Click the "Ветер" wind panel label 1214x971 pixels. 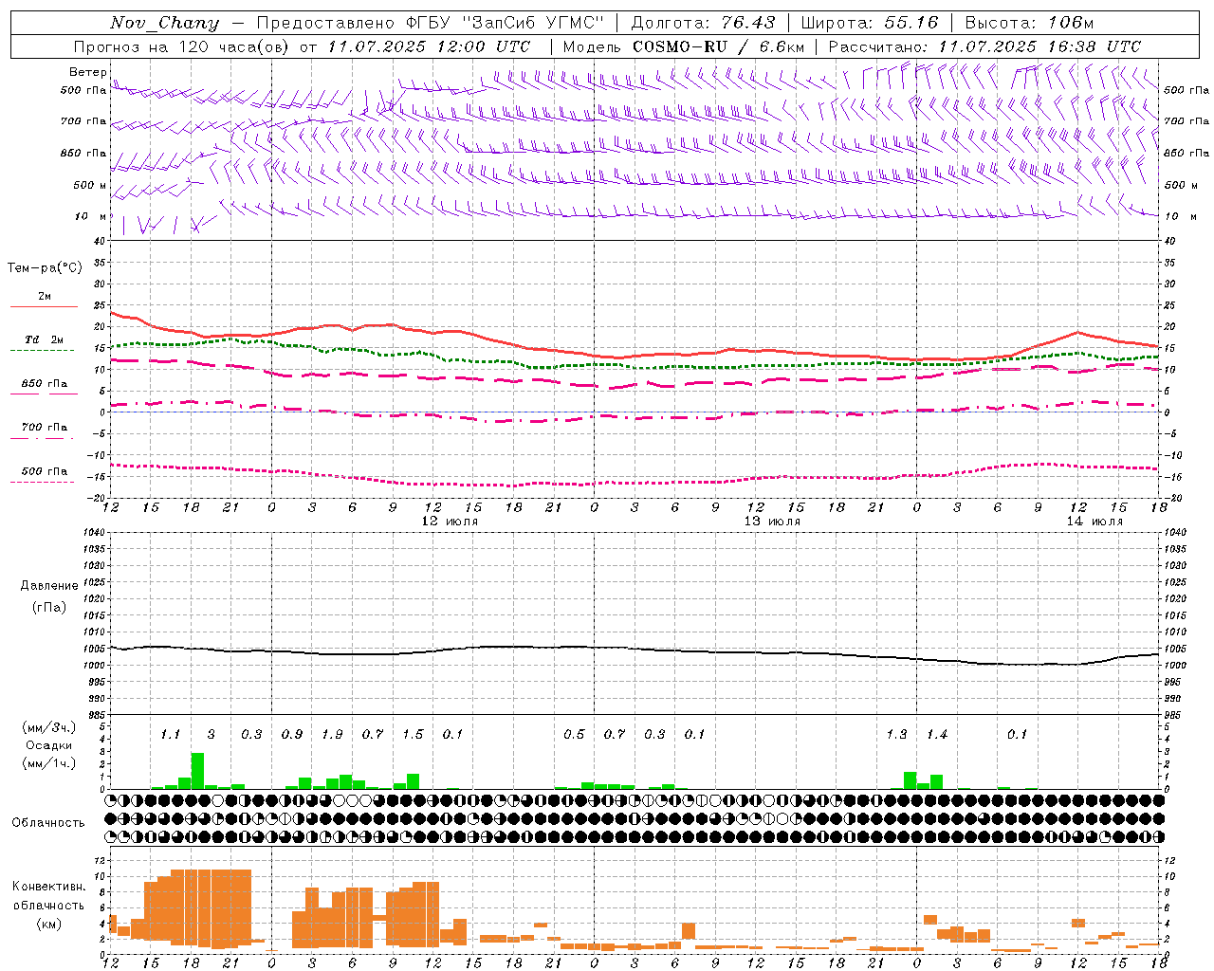point(87,72)
